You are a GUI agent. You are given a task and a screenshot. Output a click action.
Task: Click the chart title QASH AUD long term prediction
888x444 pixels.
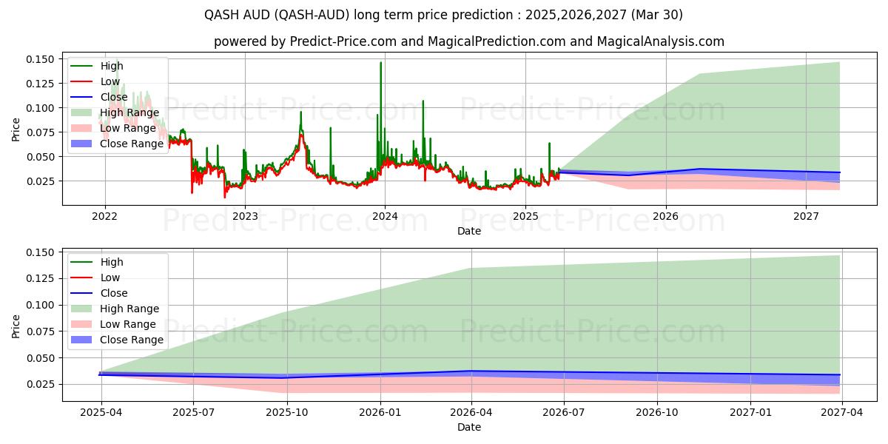tap(443, 15)
